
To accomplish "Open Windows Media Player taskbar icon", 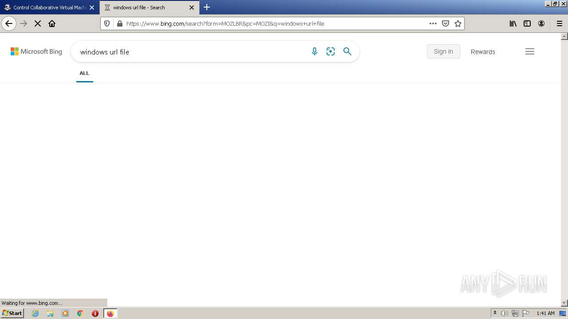I will [65, 313].
